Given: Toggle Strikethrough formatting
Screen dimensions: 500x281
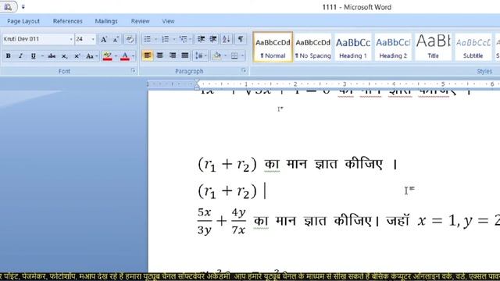Looking at the screenshot, I should click(52, 56).
